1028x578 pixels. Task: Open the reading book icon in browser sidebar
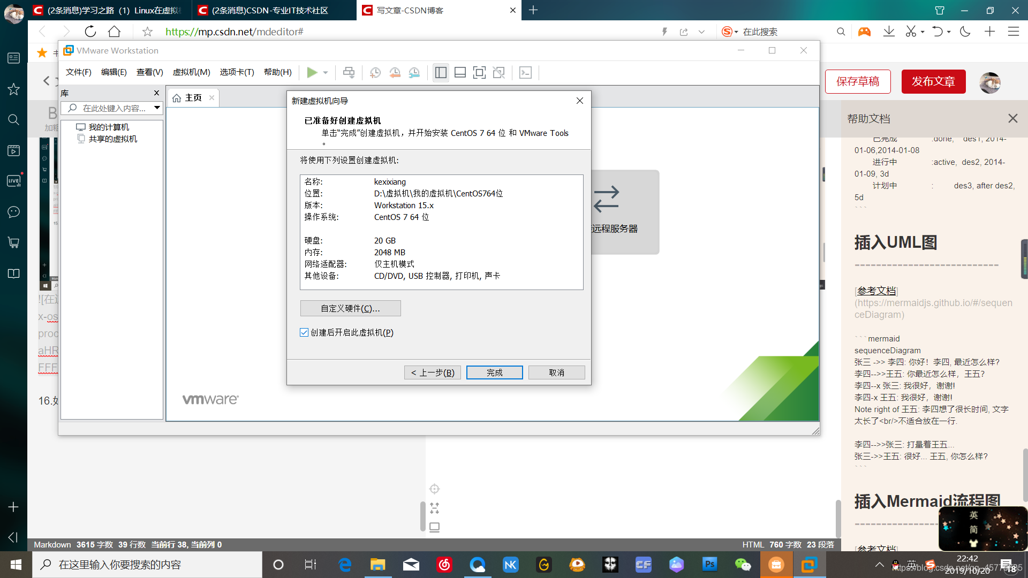click(13, 273)
